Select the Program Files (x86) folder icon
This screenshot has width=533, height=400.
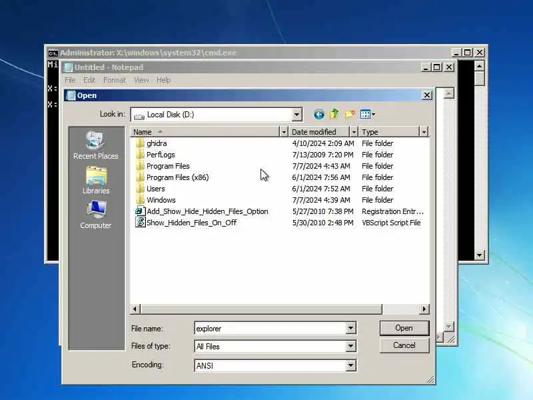(x=140, y=177)
